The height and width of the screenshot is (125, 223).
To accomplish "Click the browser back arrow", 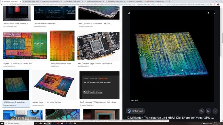I will (x=2, y=5).
